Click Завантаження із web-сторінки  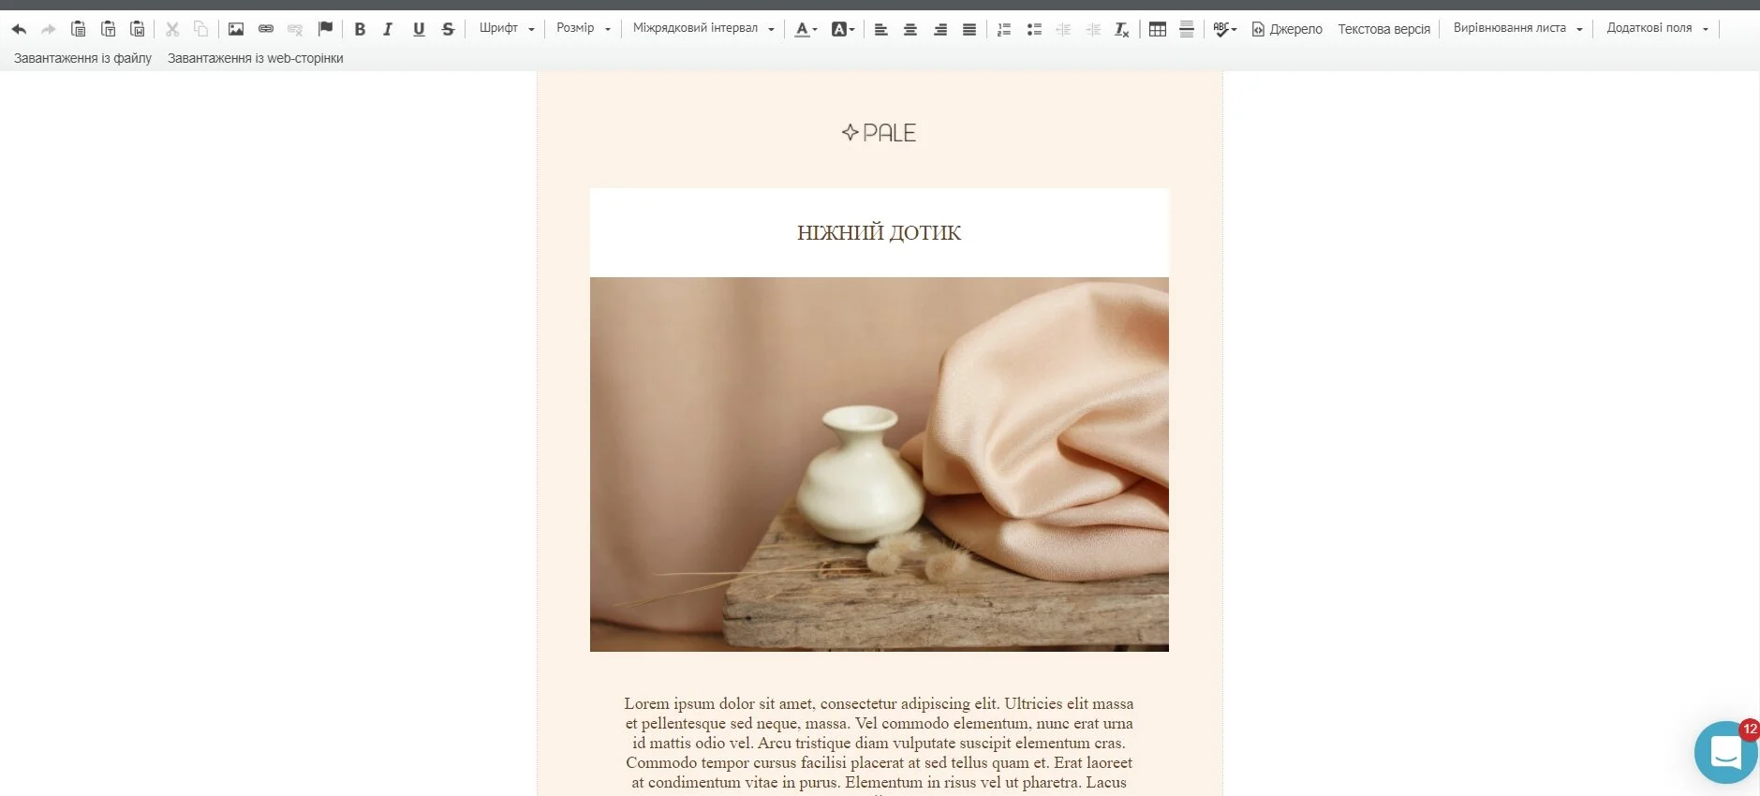(255, 58)
